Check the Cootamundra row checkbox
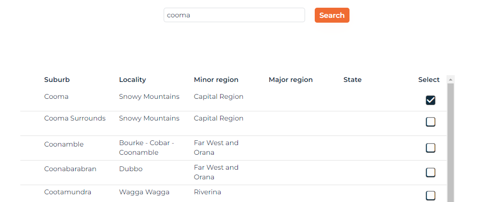Viewport: 503px width, 202px height. click(431, 195)
